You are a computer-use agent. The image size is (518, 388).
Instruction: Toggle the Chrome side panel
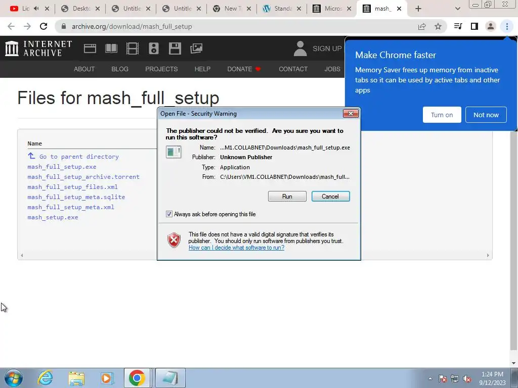[x=474, y=26]
